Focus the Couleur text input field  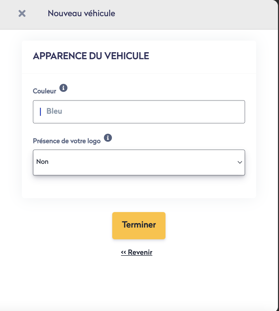(139, 112)
